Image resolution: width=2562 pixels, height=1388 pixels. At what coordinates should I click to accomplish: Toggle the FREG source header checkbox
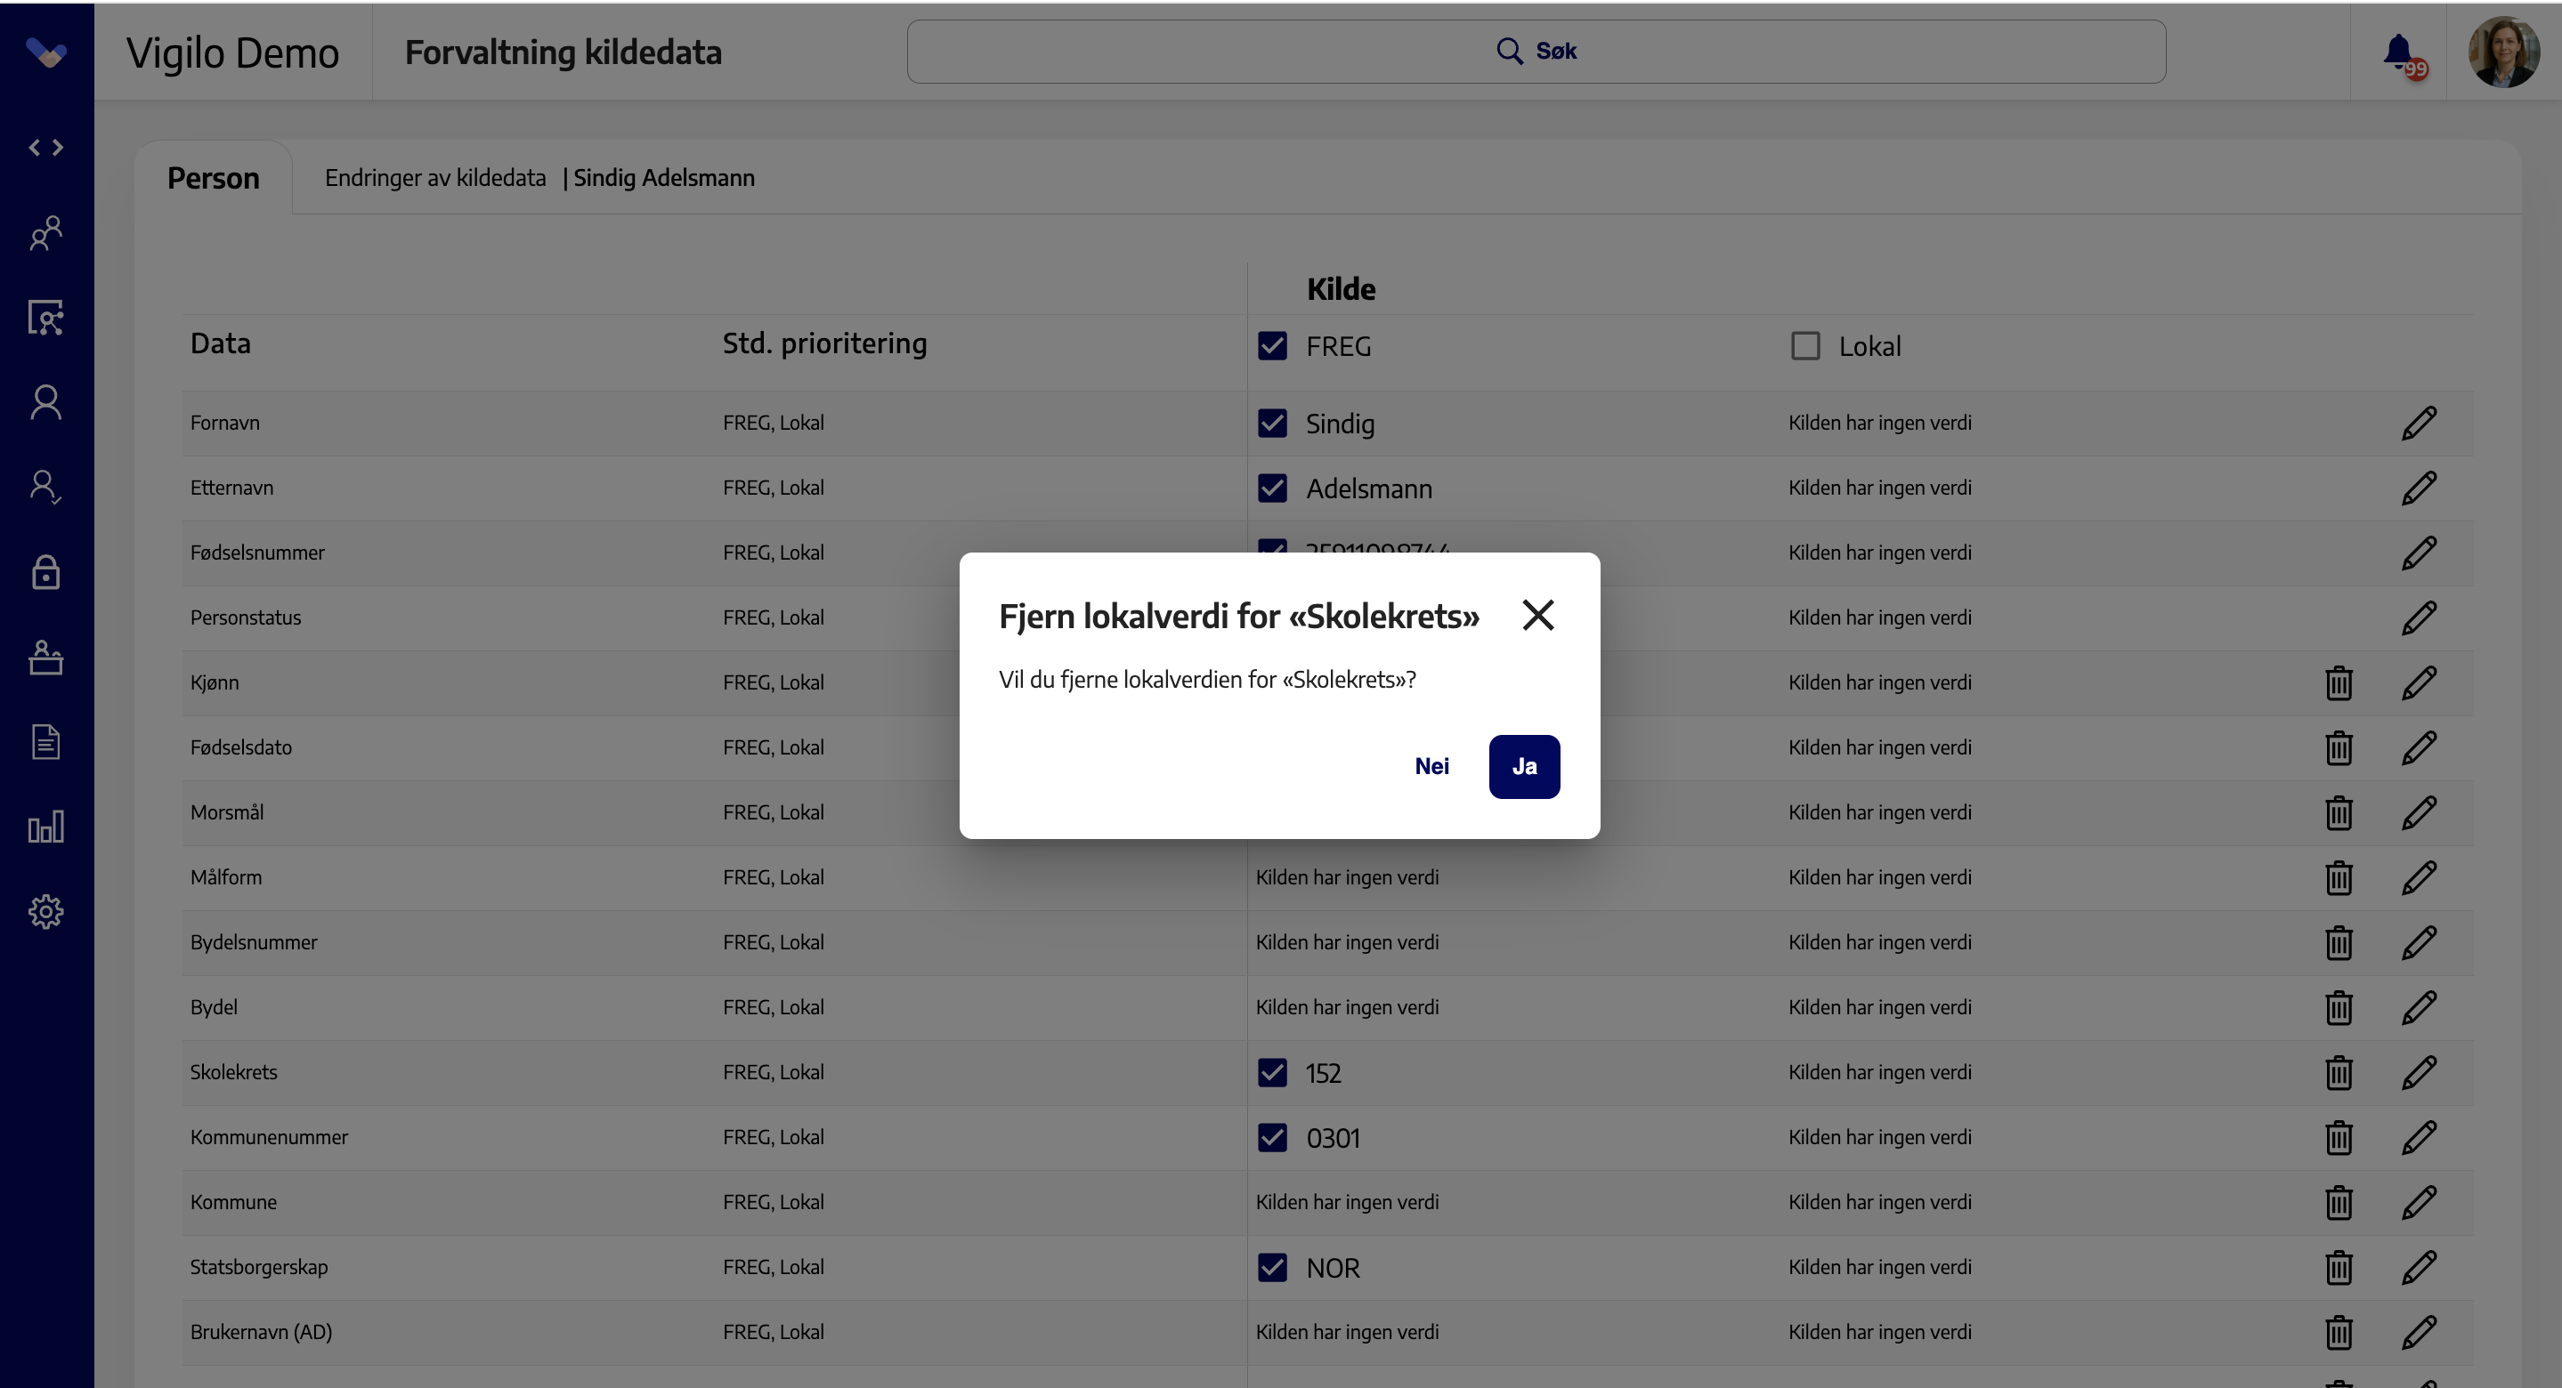click(x=1272, y=346)
